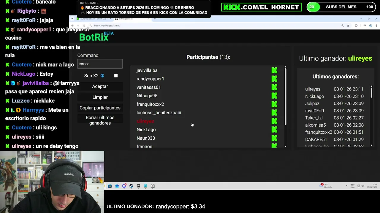Open the Chrome three-dot menu

(x=376, y=25)
